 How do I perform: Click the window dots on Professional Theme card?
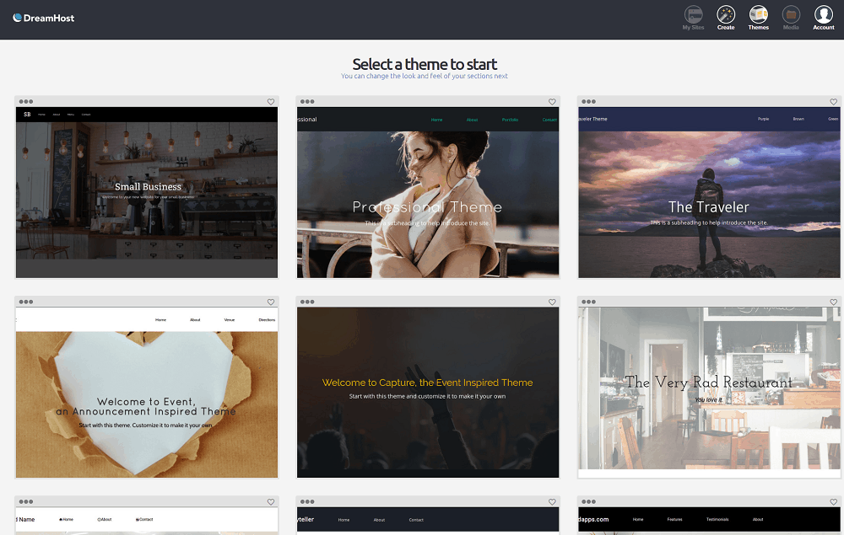pos(307,101)
